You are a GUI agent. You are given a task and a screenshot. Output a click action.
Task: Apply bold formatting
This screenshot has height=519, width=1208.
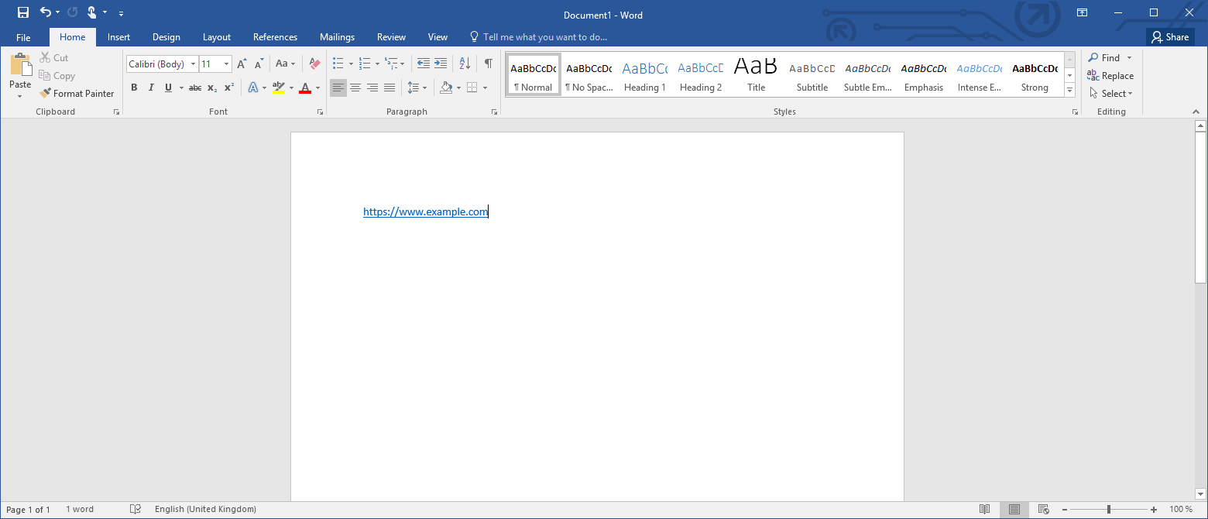[134, 88]
